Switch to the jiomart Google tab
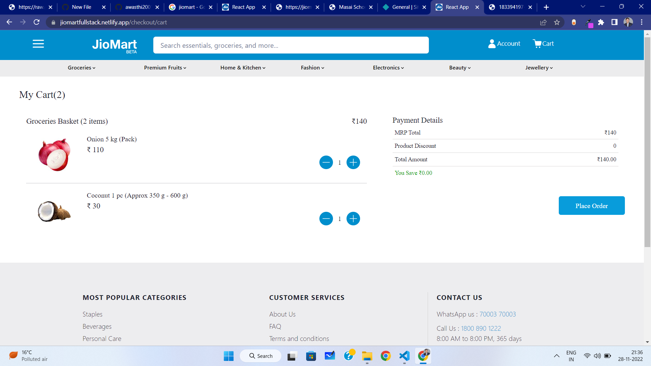651x366 pixels. coord(191,7)
